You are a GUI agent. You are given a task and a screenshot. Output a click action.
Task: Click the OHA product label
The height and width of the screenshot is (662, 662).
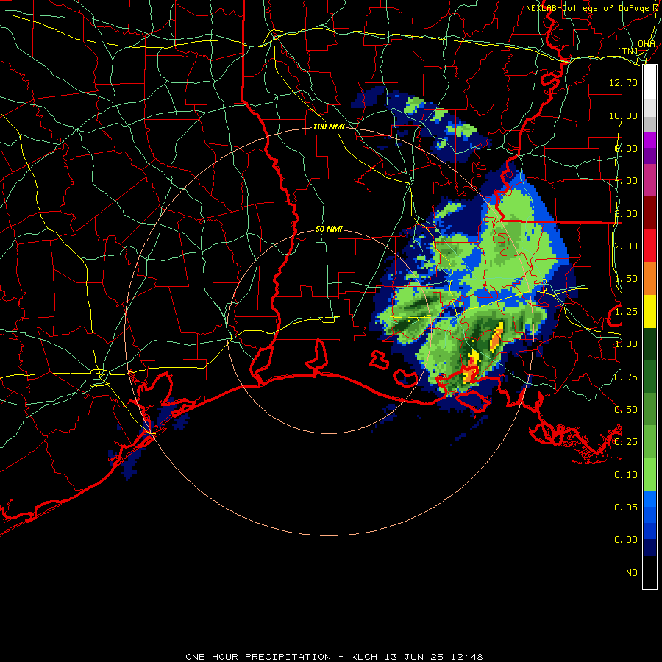(x=647, y=44)
